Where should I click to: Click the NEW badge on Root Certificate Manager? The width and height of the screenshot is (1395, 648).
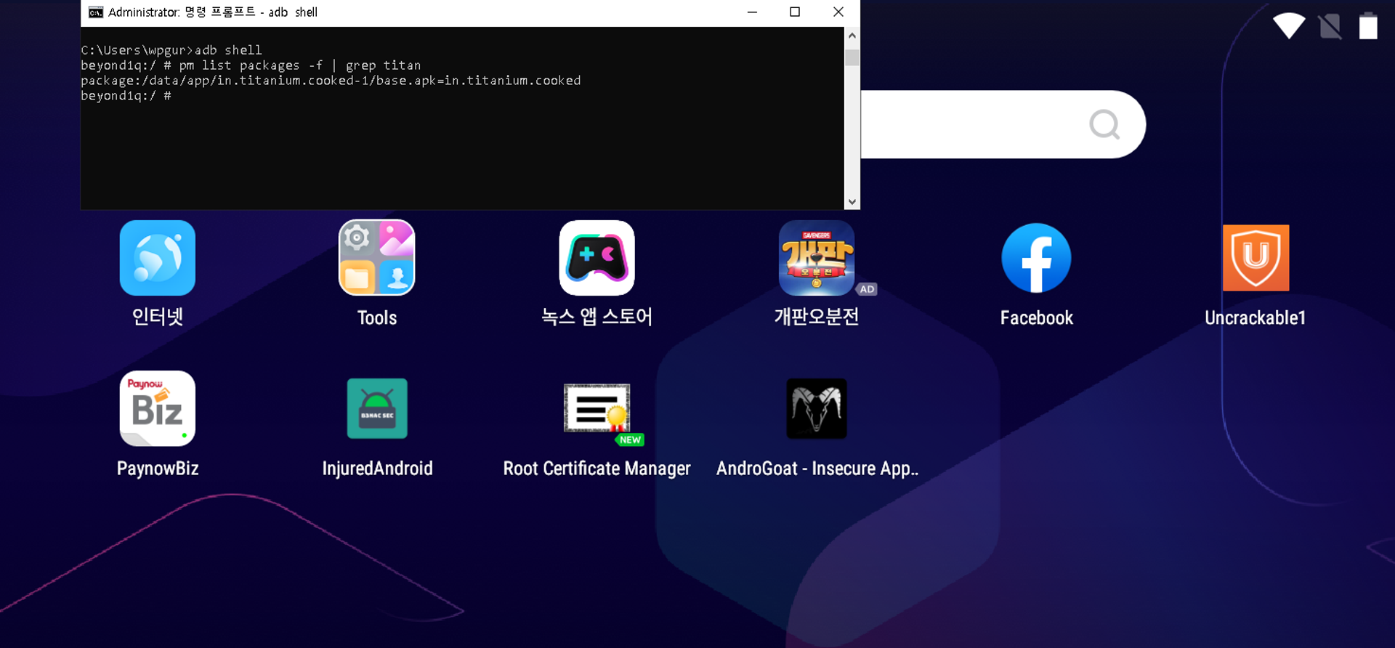point(630,440)
